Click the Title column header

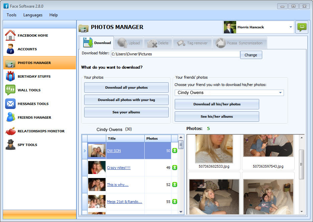125,138
